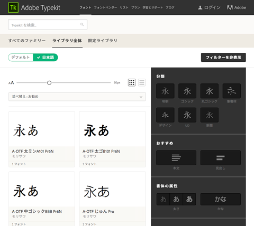Select the light weight あ option
This screenshot has width=254, height=226.
pos(163,199)
